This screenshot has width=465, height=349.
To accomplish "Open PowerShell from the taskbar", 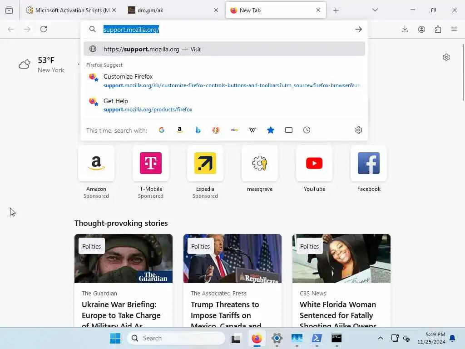I will (x=317, y=338).
